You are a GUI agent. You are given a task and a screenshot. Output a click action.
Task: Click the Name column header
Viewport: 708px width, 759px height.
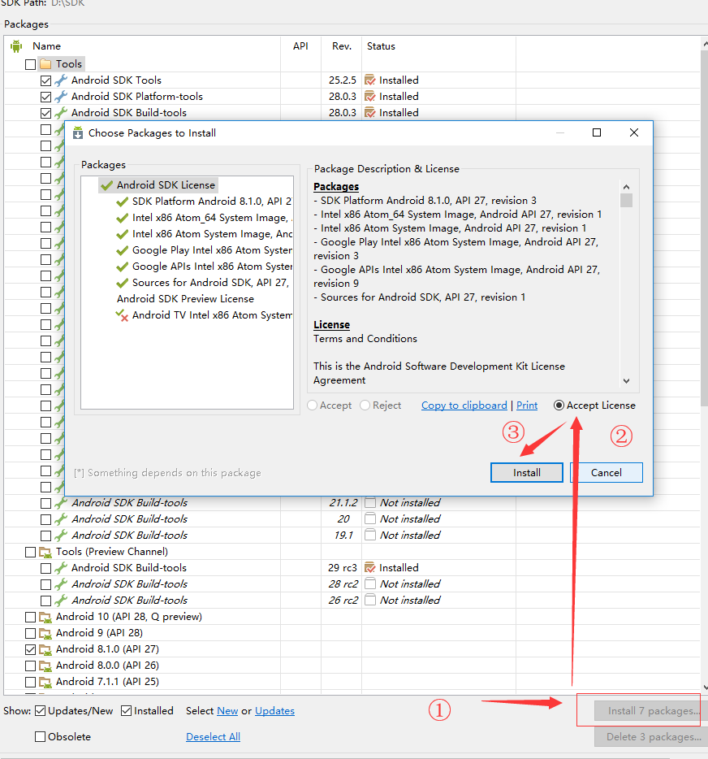[46, 46]
